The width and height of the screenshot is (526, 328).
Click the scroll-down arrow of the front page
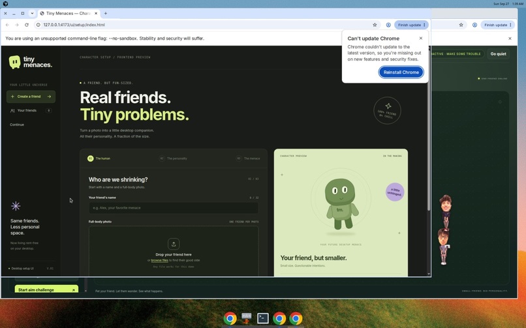[x=428, y=274]
